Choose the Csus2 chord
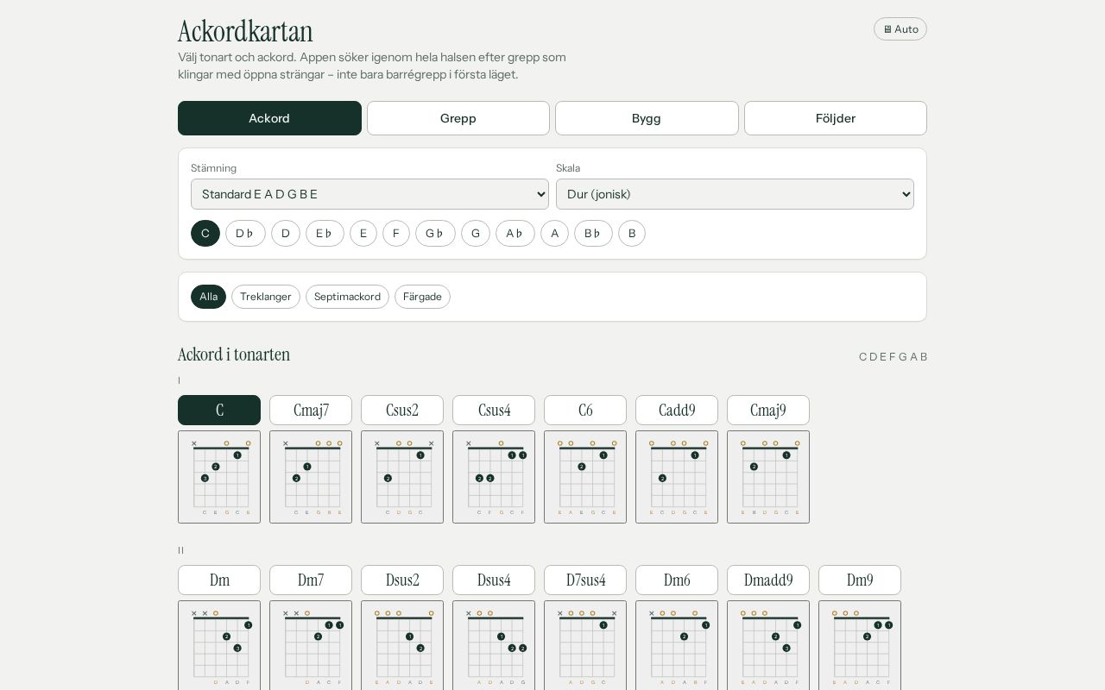The height and width of the screenshot is (690, 1105). [402, 411]
